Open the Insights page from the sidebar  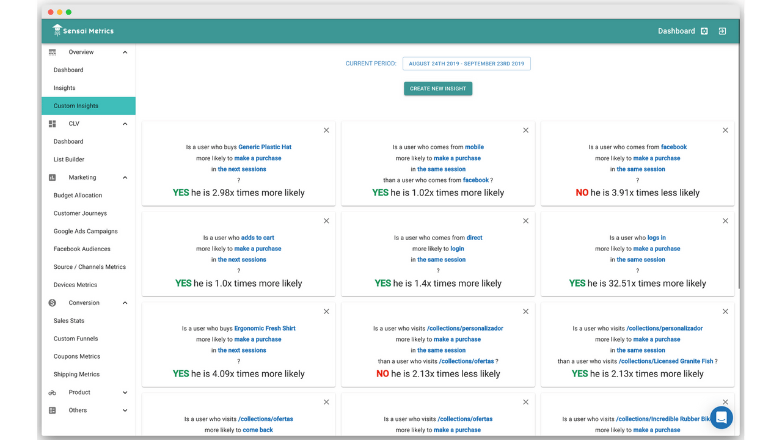(x=64, y=87)
